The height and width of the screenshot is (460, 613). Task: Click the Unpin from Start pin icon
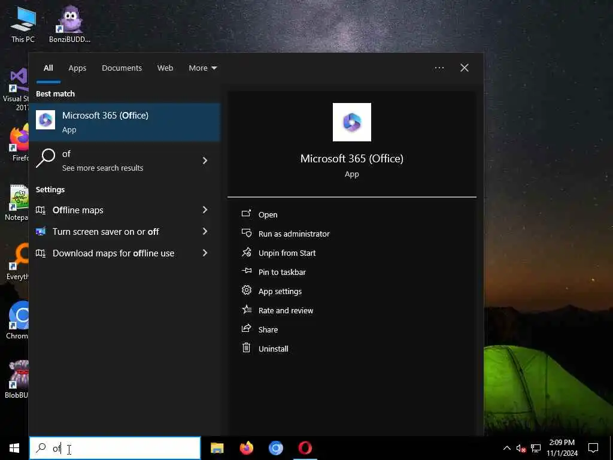(x=246, y=252)
